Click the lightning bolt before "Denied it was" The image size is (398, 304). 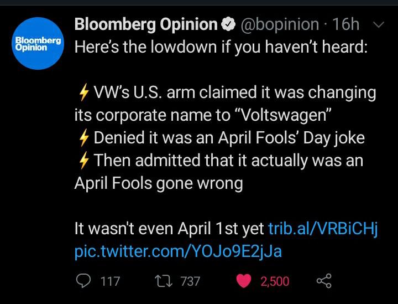tap(82, 138)
